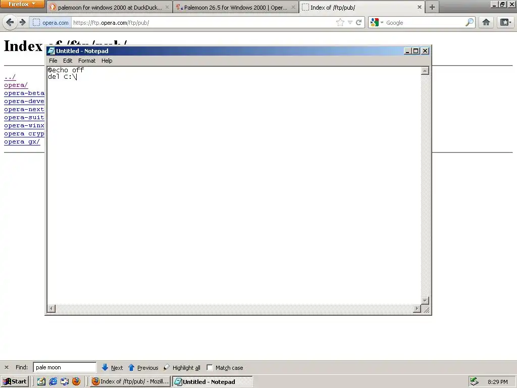Go to the home page icon

point(486,22)
